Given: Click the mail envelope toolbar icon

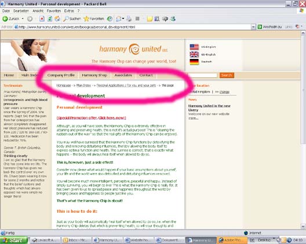Looking at the screenshot, I should [118, 19].
